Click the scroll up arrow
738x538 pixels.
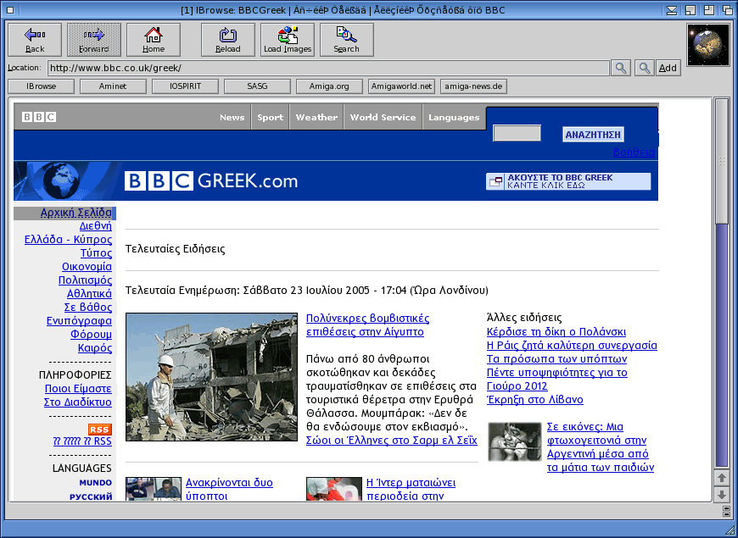[722, 479]
